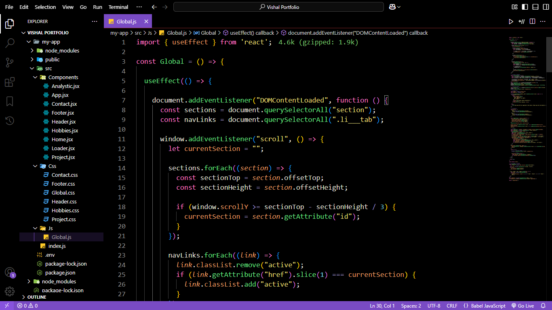Image resolution: width=552 pixels, height=310 pixels.
Task: Open the Go menu
Action: [x=83, y=7]
